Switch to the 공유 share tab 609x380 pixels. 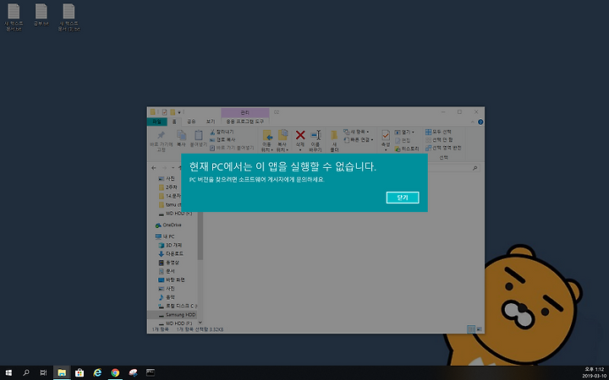click(x=191, y=122)
